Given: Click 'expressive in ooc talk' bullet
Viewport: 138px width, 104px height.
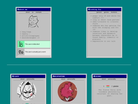Looking at the screenshot, I should [104, 41].
